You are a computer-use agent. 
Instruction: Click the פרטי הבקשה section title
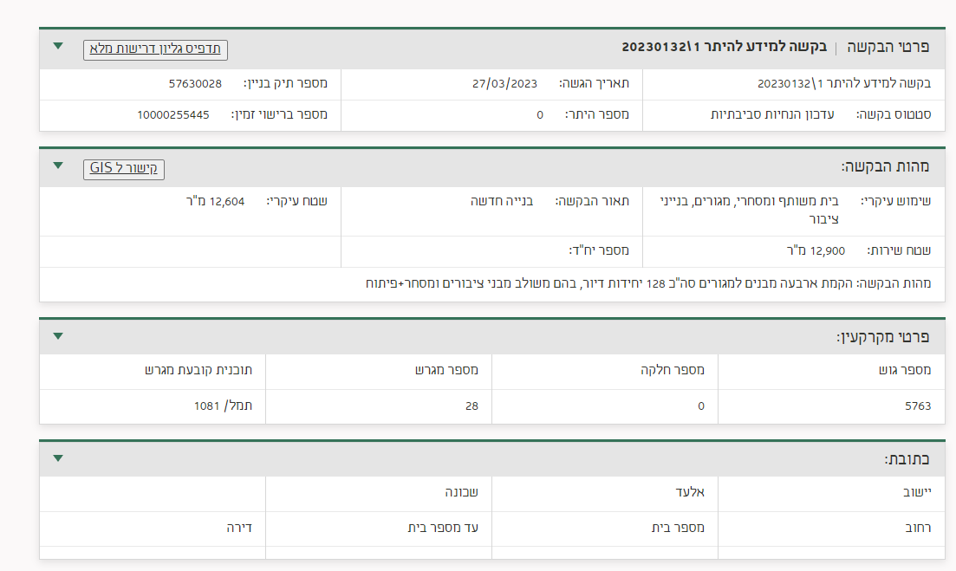click(x=888, y=47)
